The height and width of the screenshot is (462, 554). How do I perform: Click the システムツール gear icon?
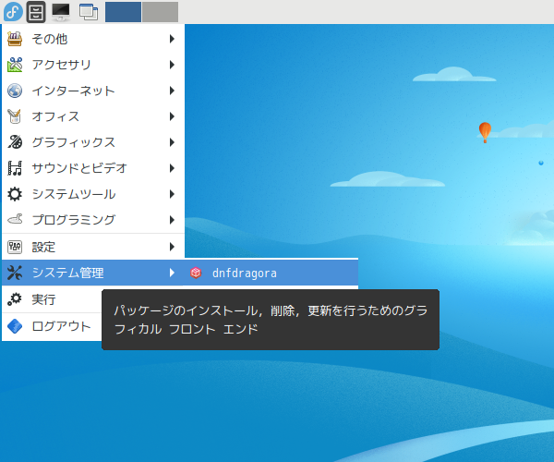pos(15,194)
